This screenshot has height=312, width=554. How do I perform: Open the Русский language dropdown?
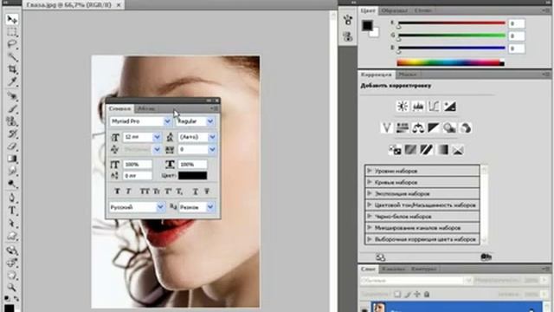click(x=160, y=207)
